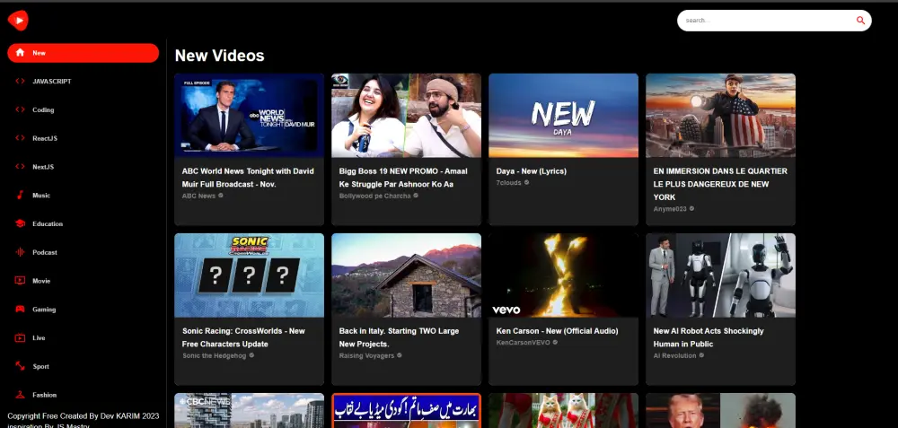Open Sonic Racing CrossWorlds thumbnail

[x=249, y=275]
